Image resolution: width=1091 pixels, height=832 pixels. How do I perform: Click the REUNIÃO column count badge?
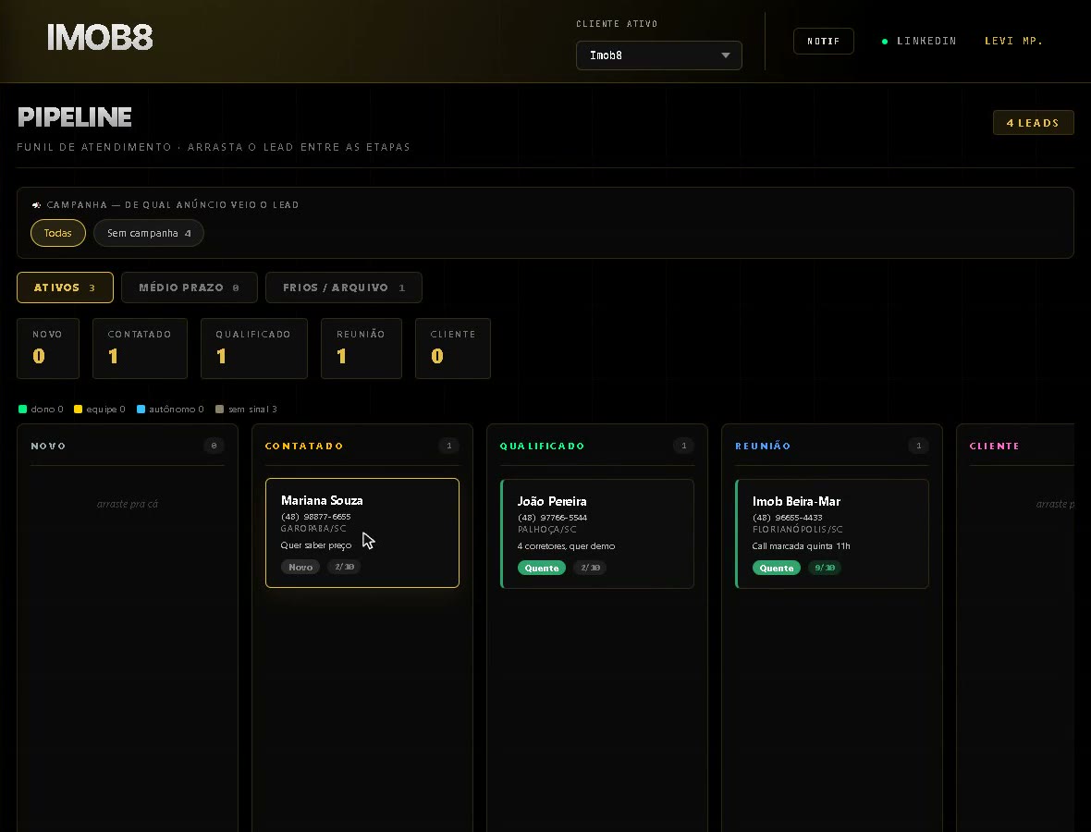click(x=918, y=446)
